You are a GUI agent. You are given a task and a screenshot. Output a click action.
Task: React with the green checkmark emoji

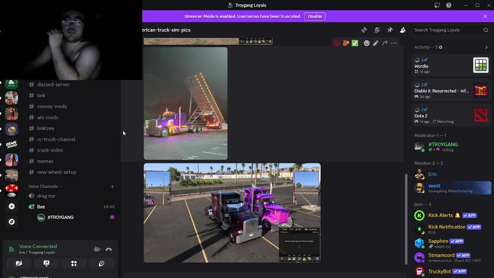(x=355, y=43)
